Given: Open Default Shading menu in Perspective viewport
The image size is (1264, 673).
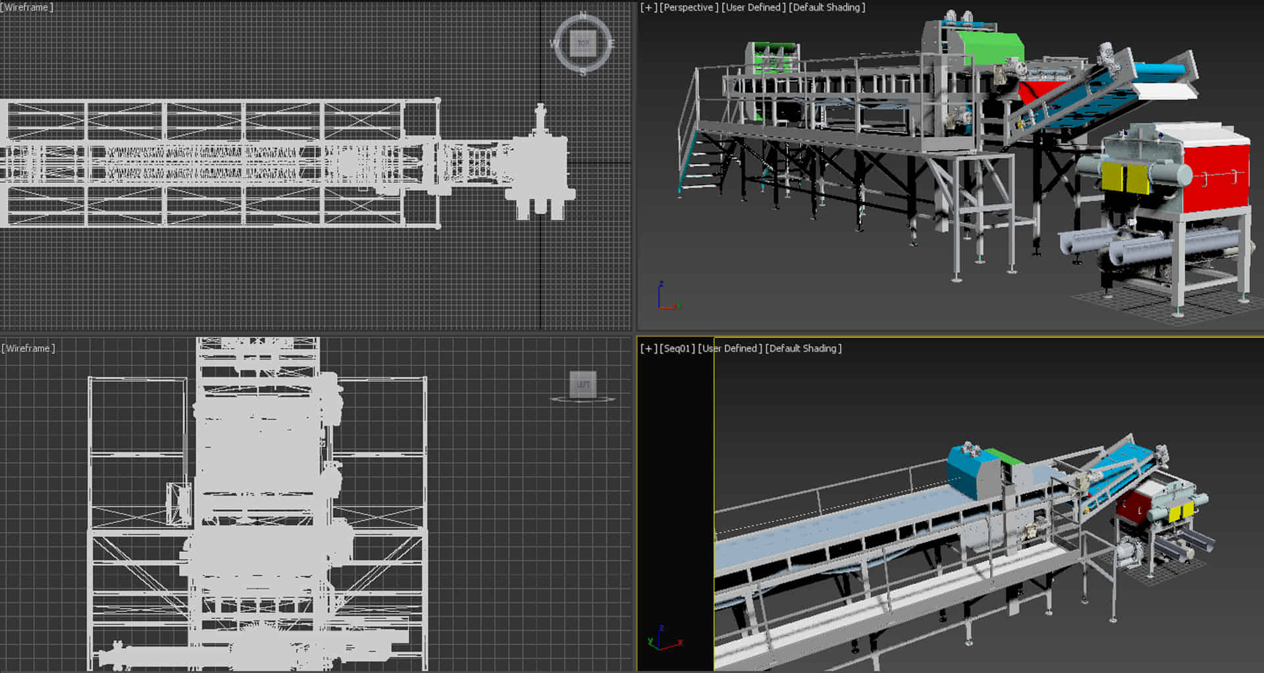Looking at the screenshot, I should coord(827,7).
